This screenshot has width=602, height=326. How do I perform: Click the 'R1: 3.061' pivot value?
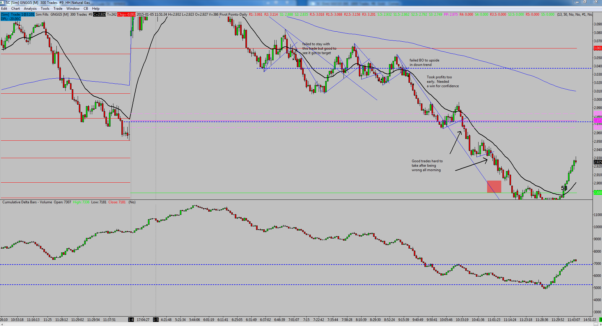(256, 14)
